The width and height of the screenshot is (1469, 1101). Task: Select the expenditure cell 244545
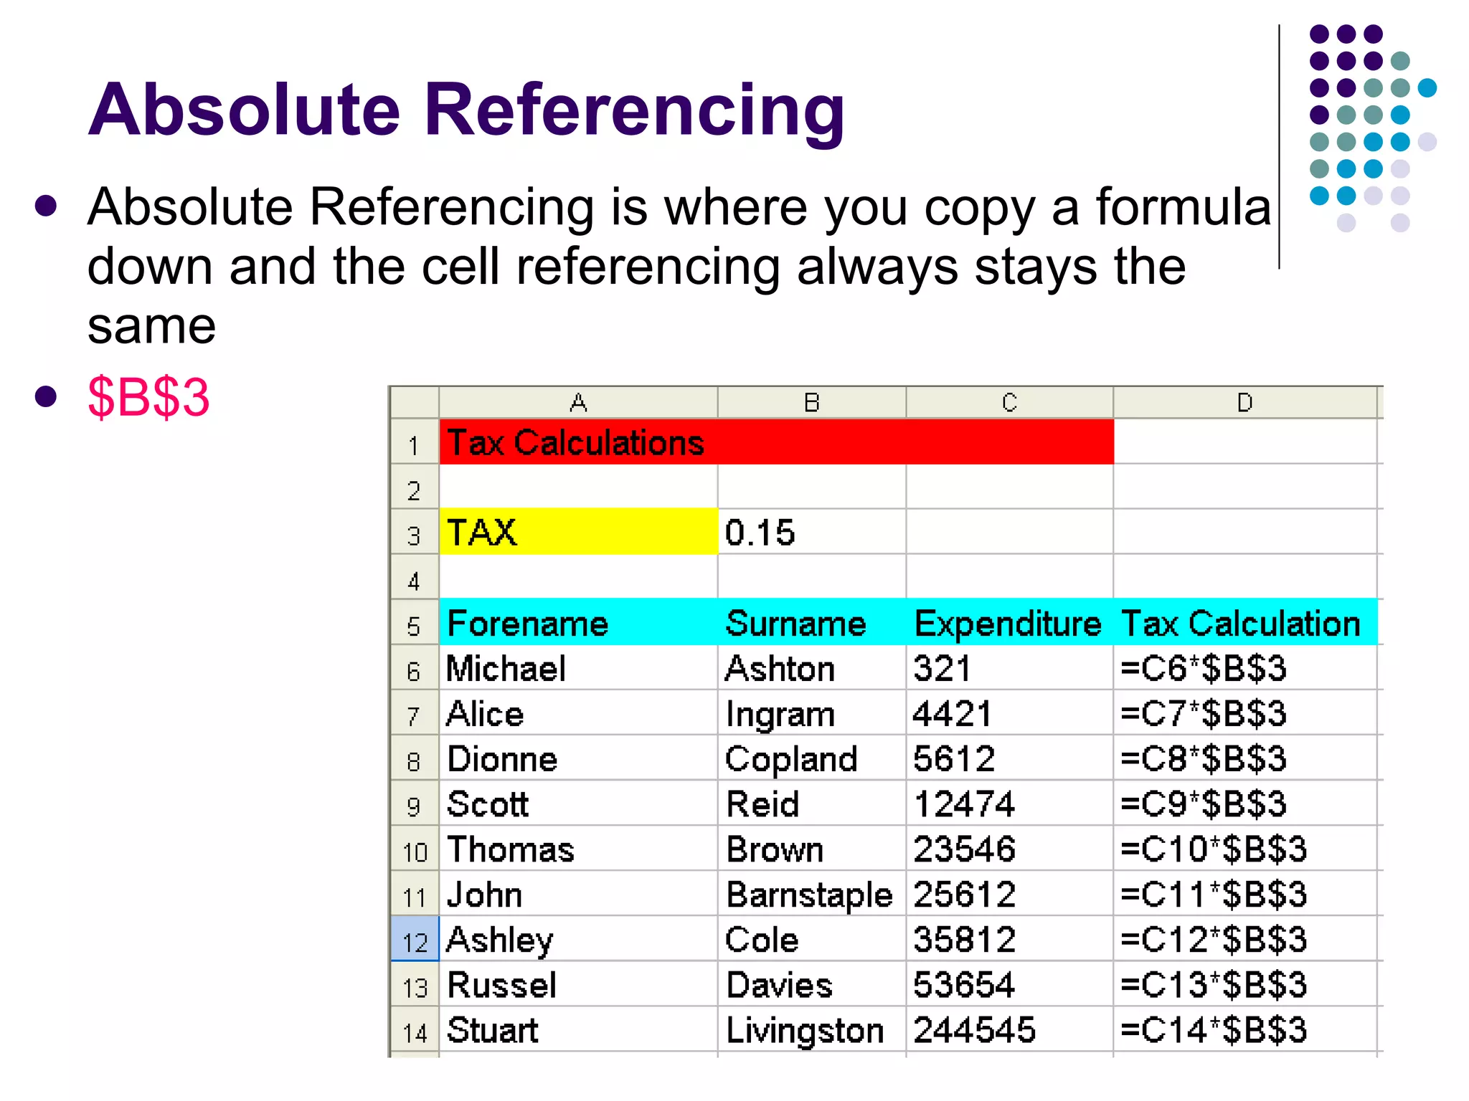[1010, 1030]
